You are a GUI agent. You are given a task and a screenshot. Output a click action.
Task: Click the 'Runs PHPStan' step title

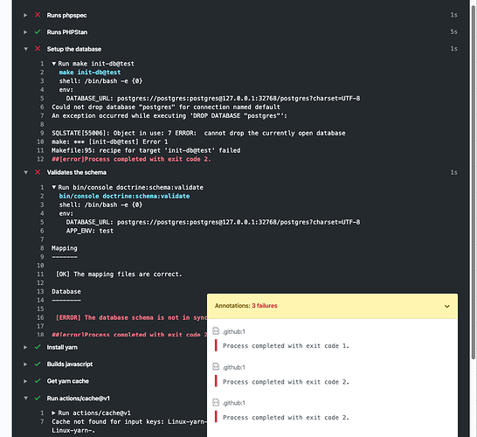67,32
